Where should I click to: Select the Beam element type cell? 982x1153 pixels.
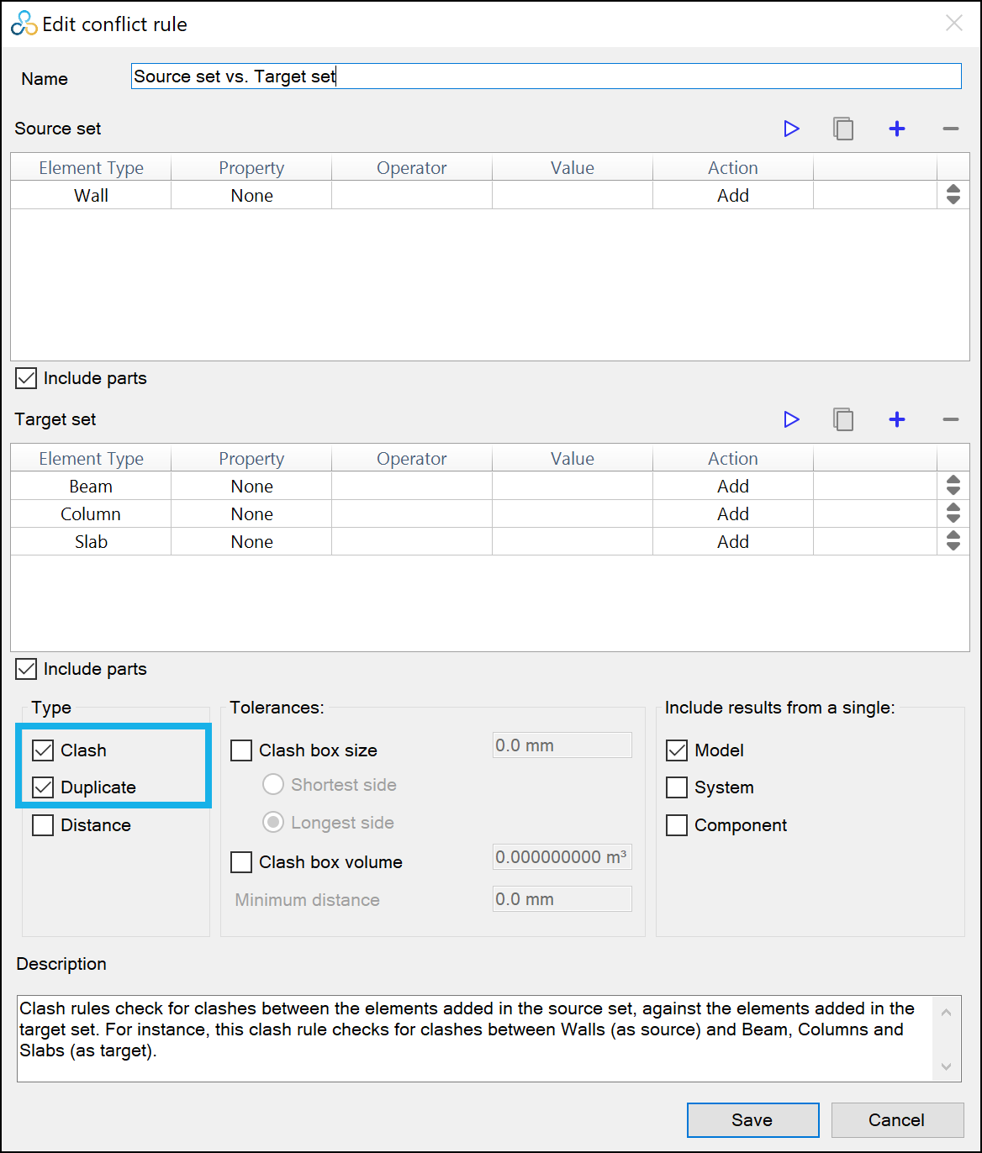(91, 486)
